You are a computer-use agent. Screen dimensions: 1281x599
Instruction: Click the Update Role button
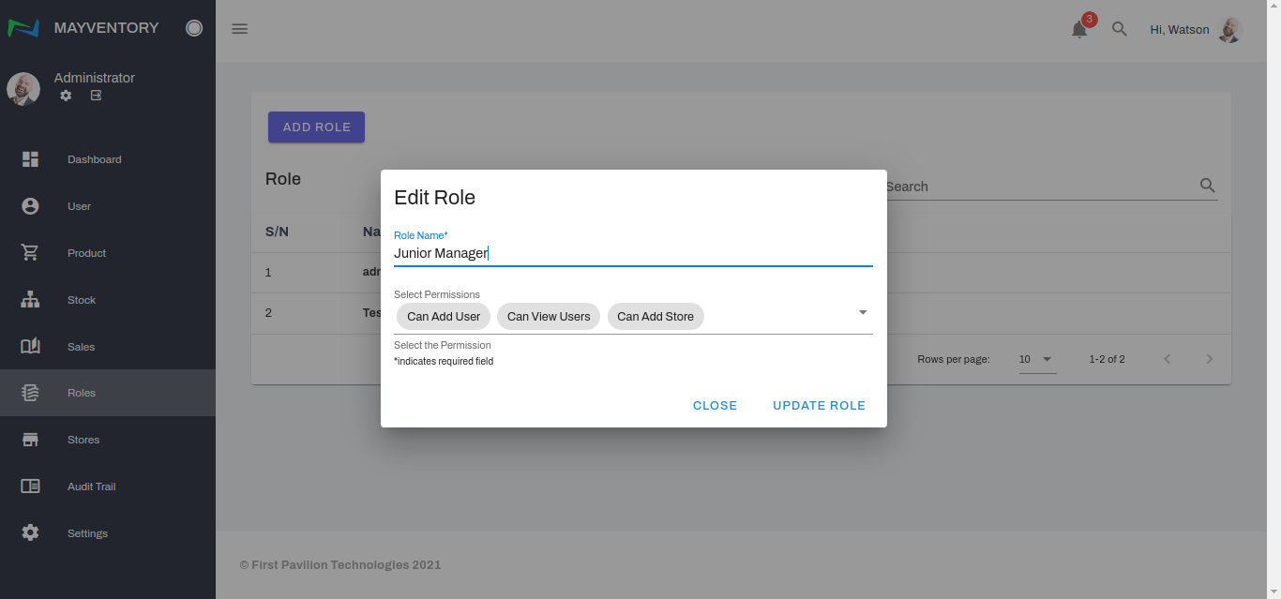(819, 406)
